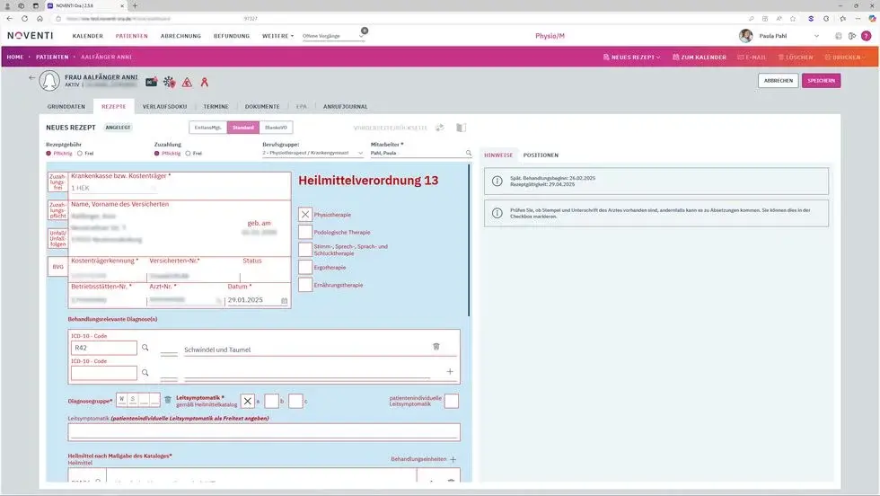Add Behandlungseinheiten using plus icon
This screenshot has height=496, width=880.
pos(453,459)
